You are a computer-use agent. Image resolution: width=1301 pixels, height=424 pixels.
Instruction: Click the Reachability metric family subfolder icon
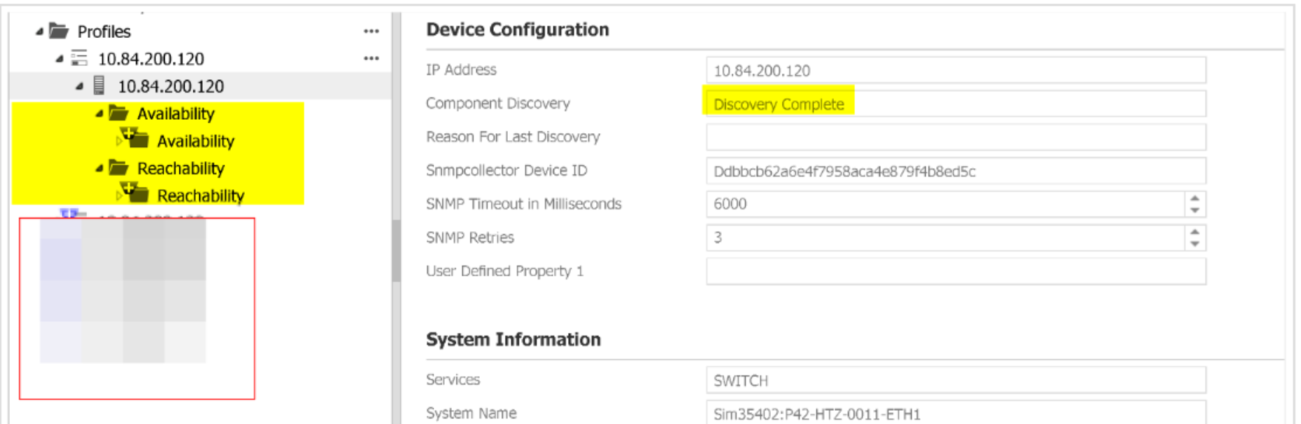pos(135,193)
